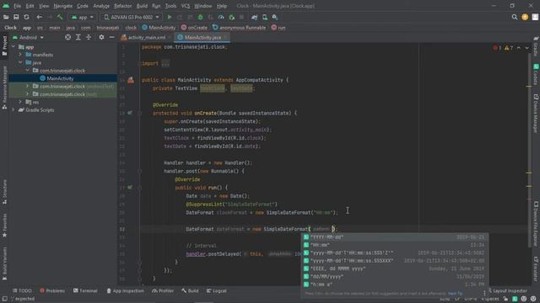Select the MainActivity.java editor tab

[202, 37]
